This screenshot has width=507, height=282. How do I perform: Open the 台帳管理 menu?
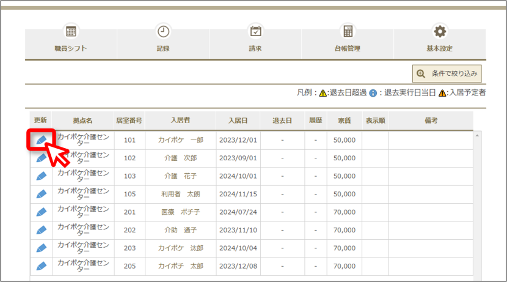348,41
